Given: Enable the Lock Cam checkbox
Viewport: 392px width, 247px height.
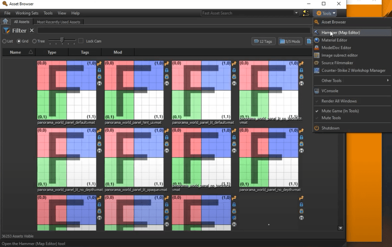Looking at the screenshot, I should (x=81, y=41).
